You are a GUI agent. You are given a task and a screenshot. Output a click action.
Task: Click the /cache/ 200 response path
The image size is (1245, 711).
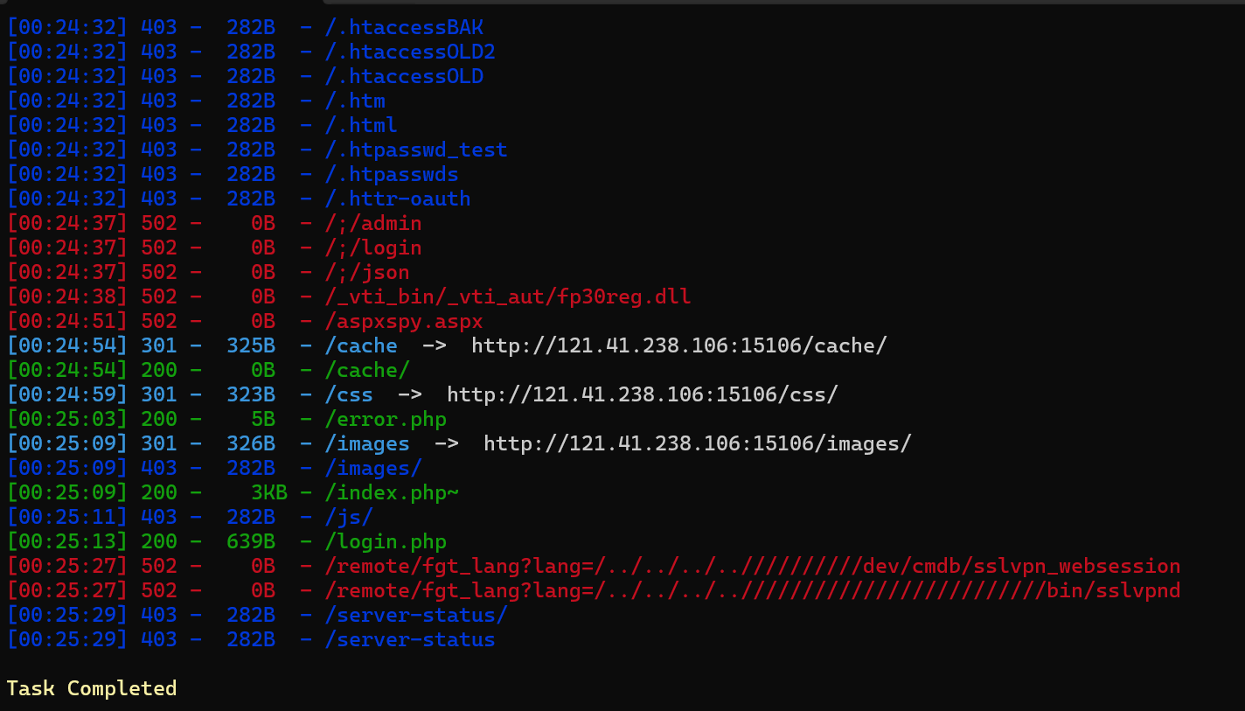pos(367,370)
